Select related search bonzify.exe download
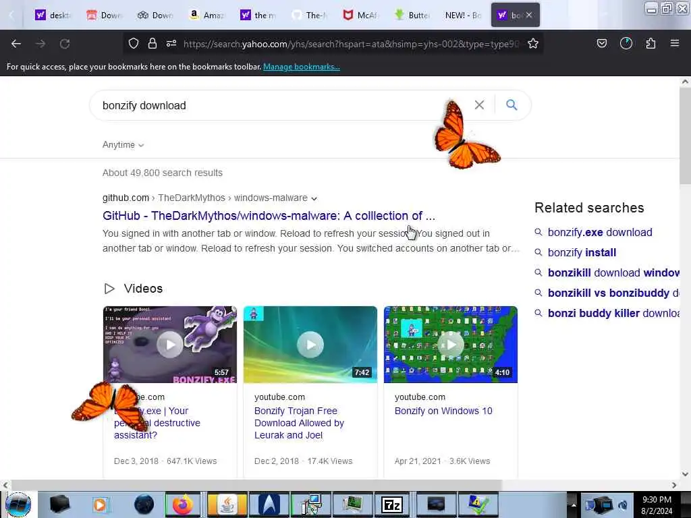The image size is (691, 518). [x=600, y=232]
